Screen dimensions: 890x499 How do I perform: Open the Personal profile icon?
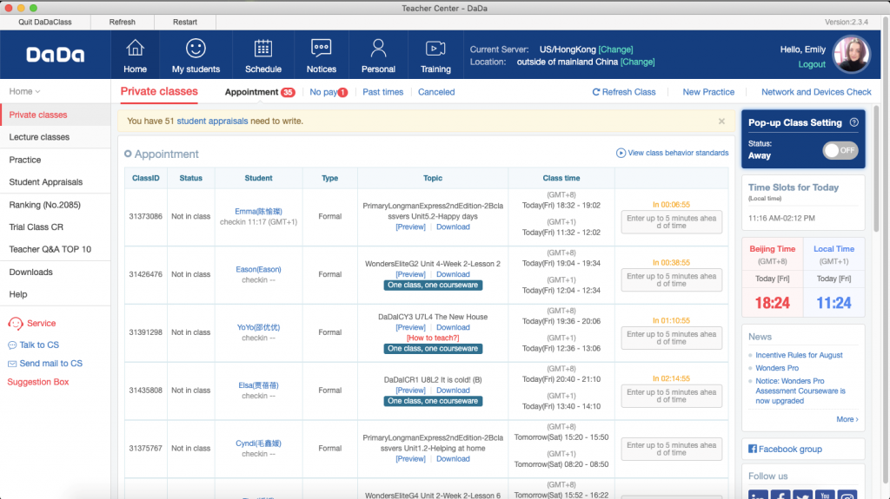[x=378, y=48]
